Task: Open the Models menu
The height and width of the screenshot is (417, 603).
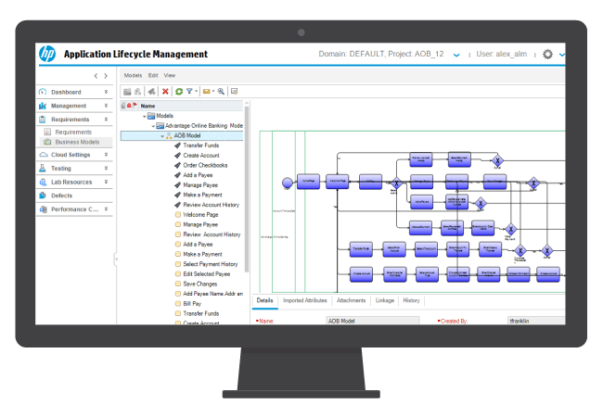Action: coord(133,75)
